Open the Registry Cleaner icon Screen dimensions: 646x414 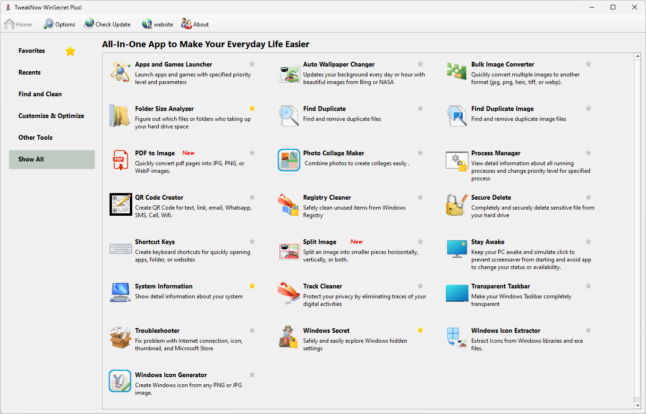(289, 204)
